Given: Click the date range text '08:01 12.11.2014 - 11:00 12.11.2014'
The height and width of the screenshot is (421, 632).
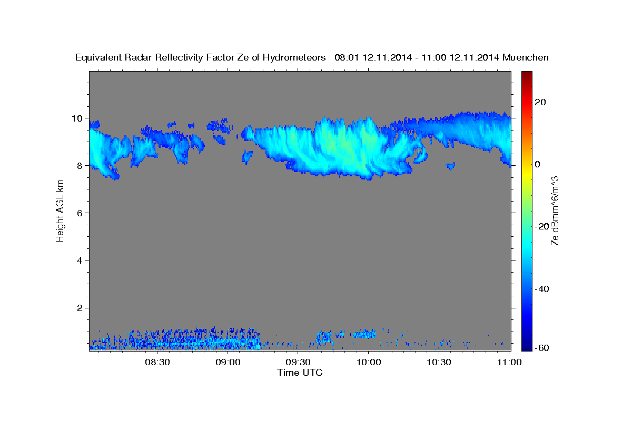Looking at the screenshot, I should pyautogui.click(x=417, y=57).
